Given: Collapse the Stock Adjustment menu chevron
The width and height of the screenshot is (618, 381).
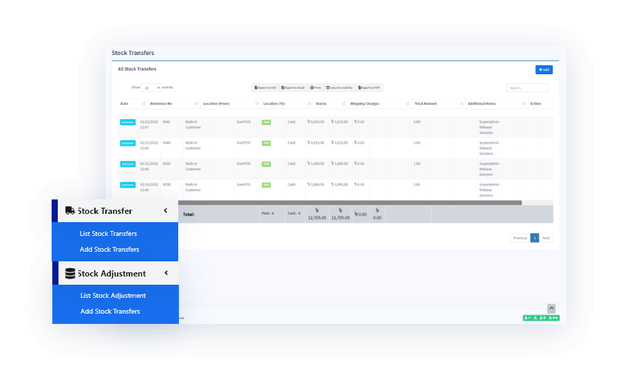Looking at the screenshot, I should point(166,274).
